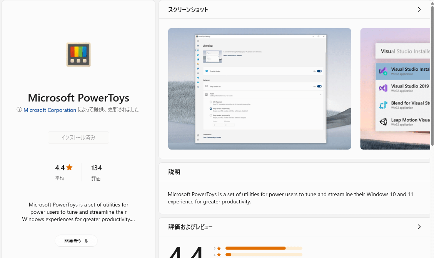Click the 5-star row star icon
This screenshot has width=434, height=258.
219,248
